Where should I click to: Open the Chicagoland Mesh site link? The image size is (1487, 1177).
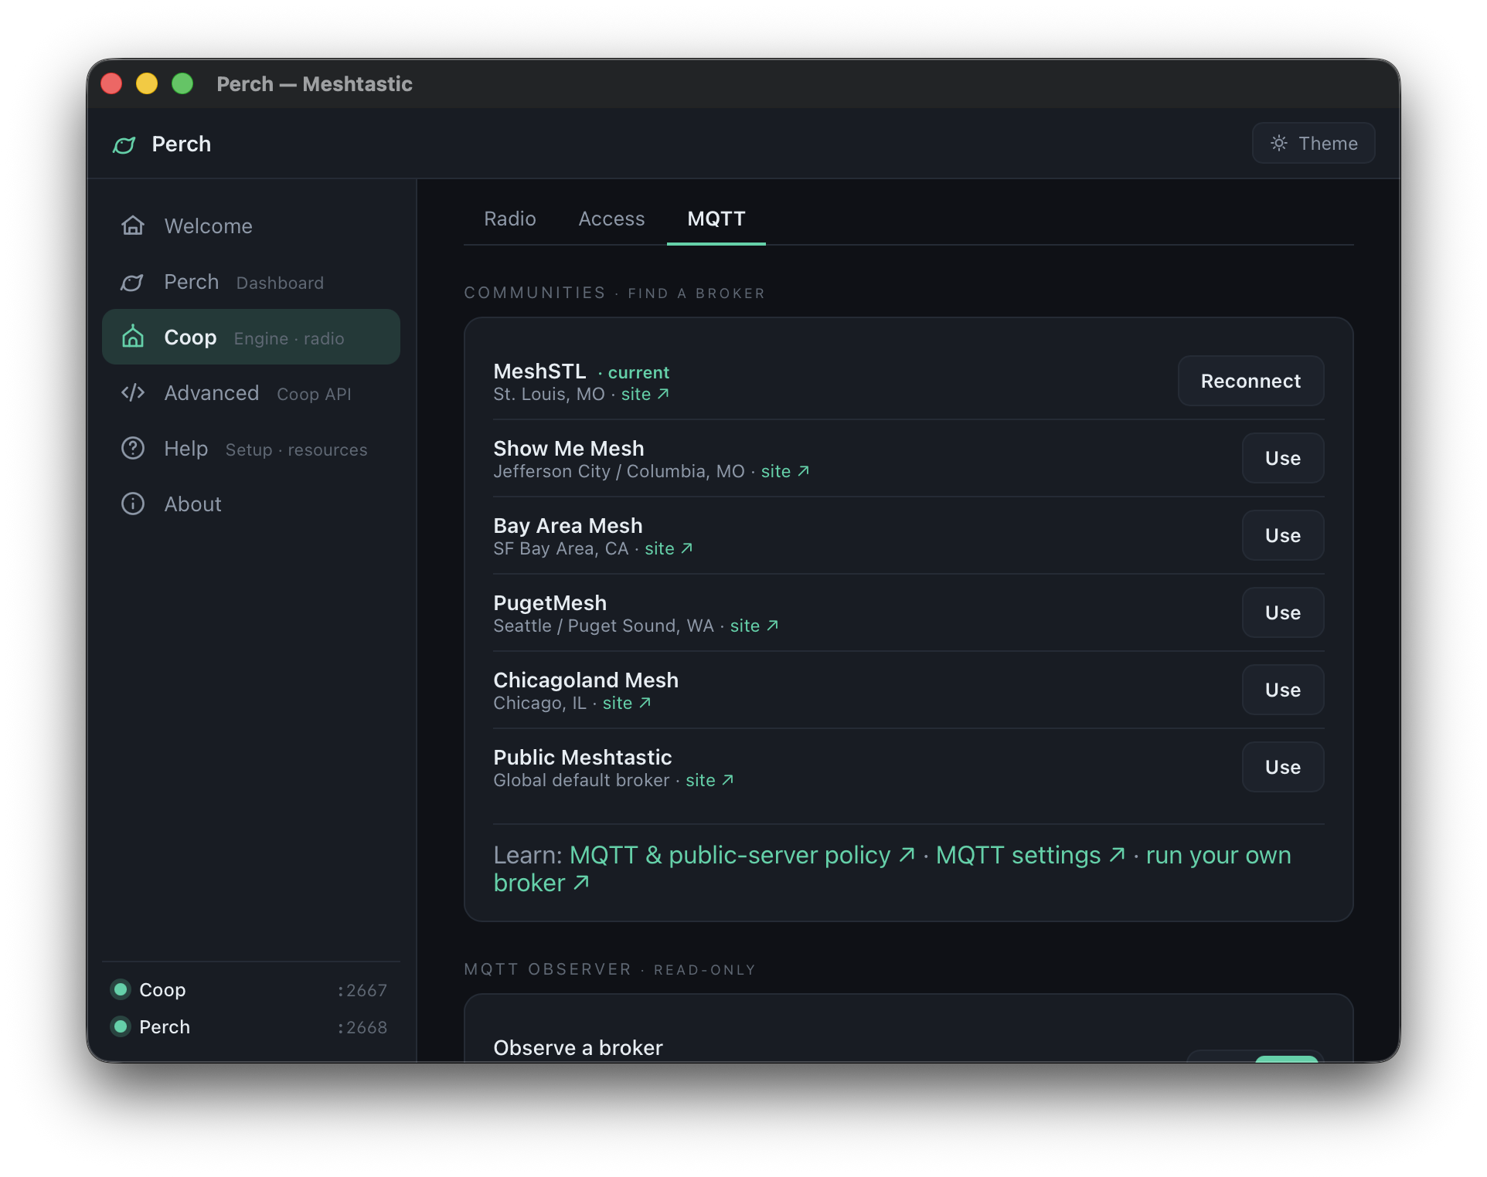[x=627, y=703]
